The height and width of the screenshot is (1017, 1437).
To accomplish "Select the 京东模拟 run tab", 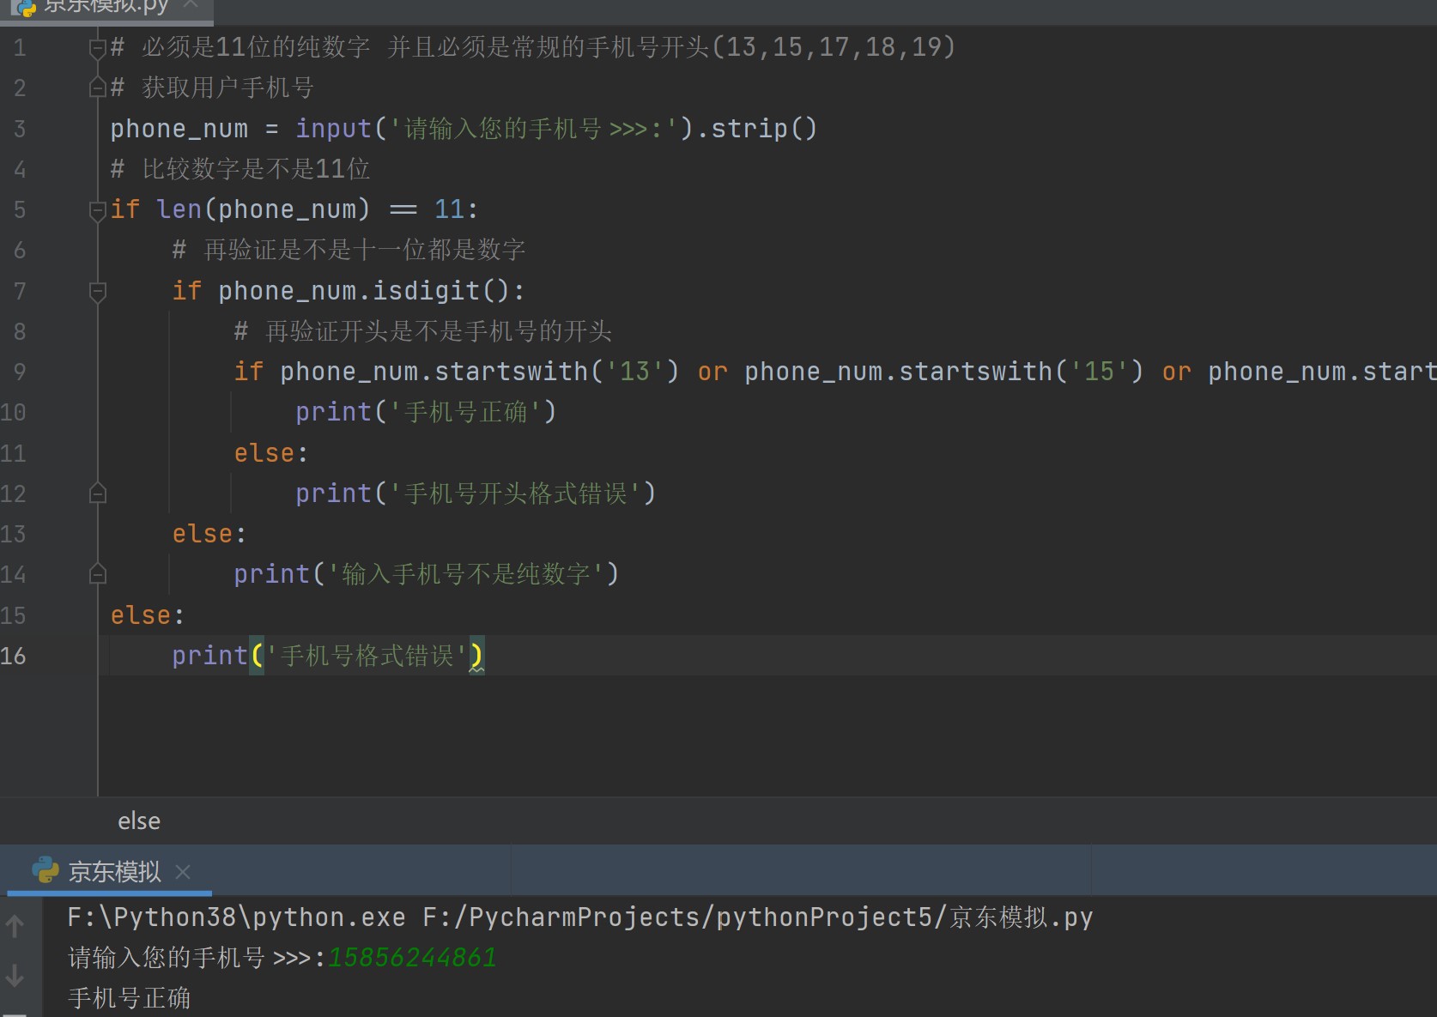I will pos(114,872).
